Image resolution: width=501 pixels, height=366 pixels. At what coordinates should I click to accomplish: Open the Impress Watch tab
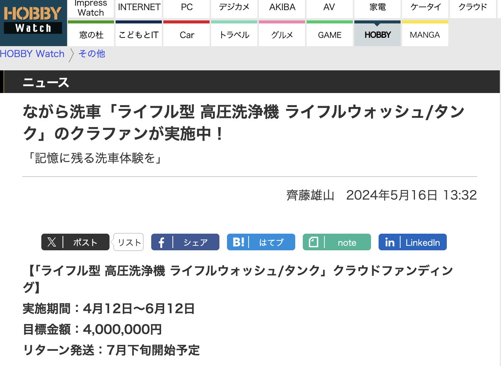(91, 9)
